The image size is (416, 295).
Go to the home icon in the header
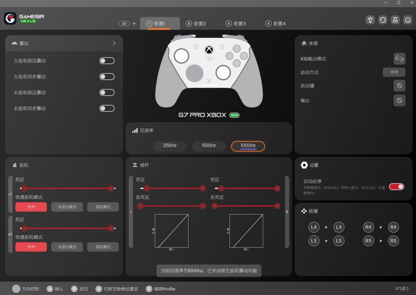pos(408,20)
